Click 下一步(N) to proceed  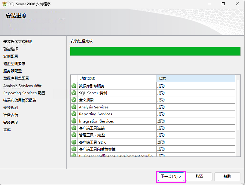[x=171, y=177]
